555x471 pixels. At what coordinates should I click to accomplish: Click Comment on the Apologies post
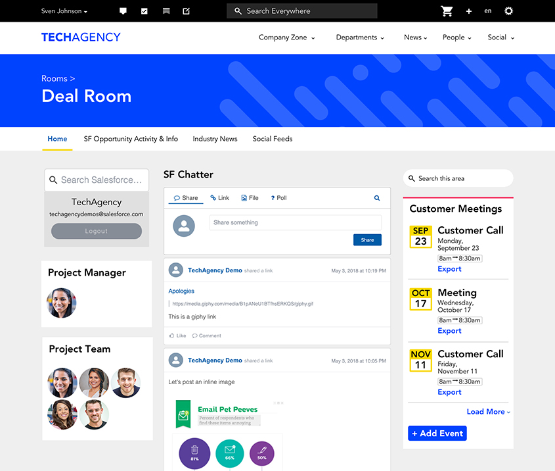coord(206,335)
